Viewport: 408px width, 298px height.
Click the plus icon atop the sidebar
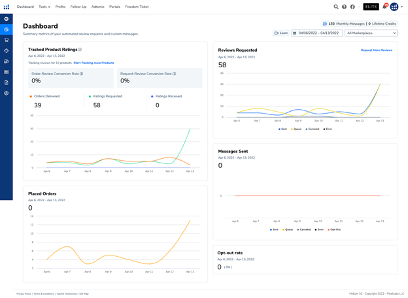click(x=7, y=19)
